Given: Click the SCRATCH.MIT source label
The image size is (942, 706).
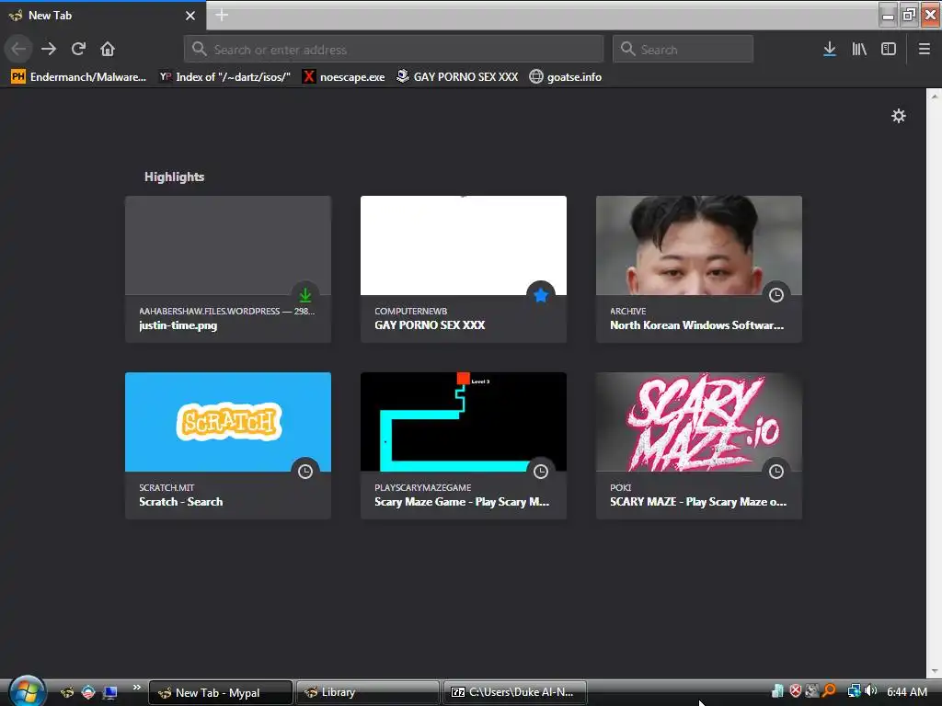Looking at the screenshot, I should pos(167,487).
